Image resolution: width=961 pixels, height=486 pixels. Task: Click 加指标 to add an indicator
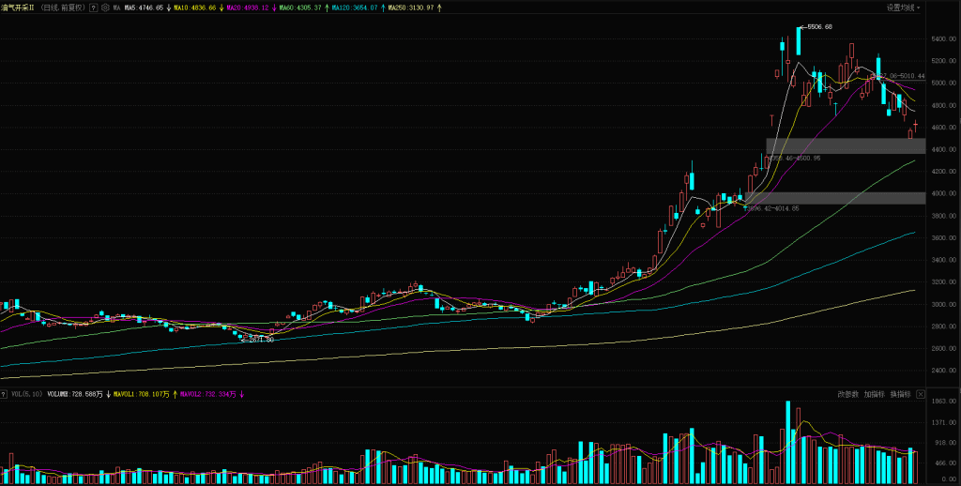875,395
